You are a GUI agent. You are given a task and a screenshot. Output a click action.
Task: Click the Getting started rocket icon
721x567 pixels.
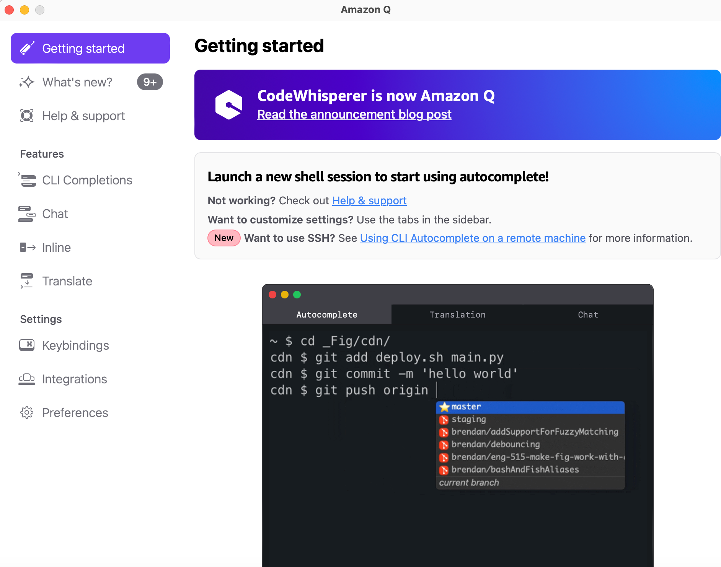(27, 48)
